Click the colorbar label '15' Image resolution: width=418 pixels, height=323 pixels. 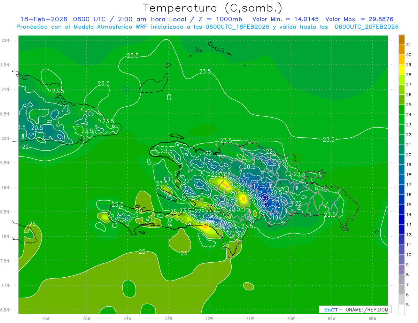(409, 205)
